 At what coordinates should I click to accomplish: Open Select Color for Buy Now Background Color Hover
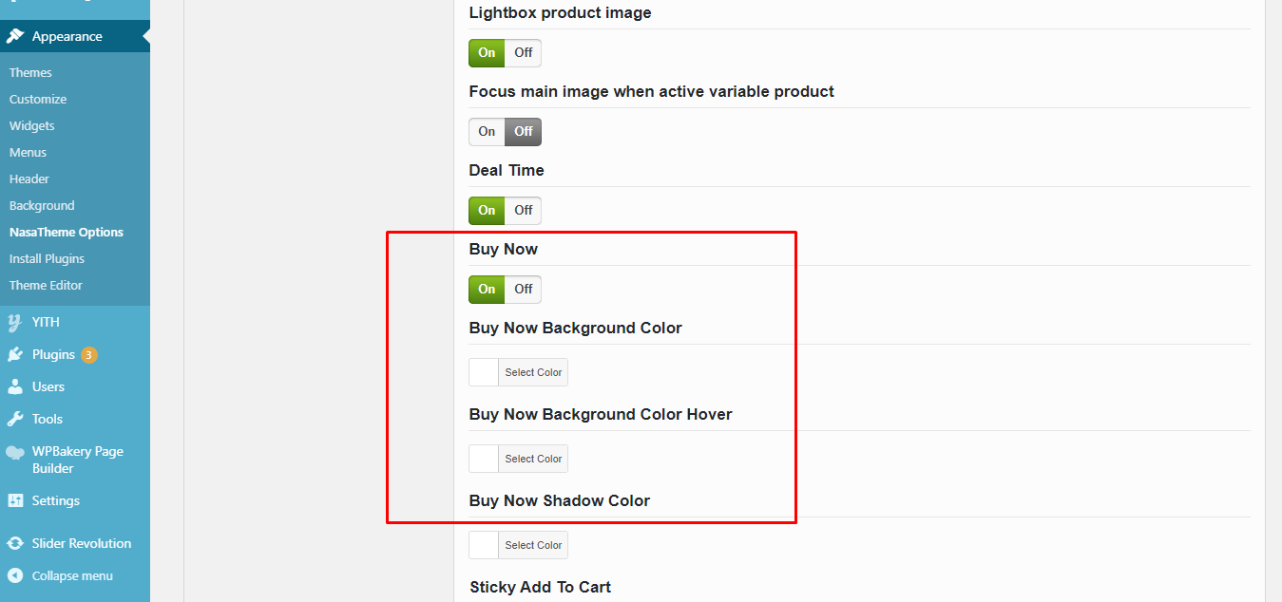533,459
